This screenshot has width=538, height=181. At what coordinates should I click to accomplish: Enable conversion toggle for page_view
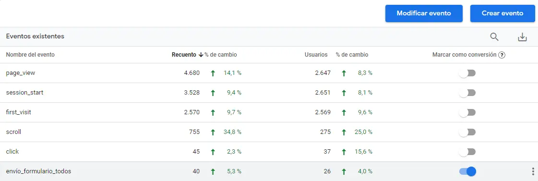tap(467, 73)
